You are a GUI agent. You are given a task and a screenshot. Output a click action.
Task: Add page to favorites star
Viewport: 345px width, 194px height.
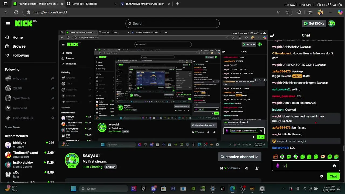tap(287, 12)
